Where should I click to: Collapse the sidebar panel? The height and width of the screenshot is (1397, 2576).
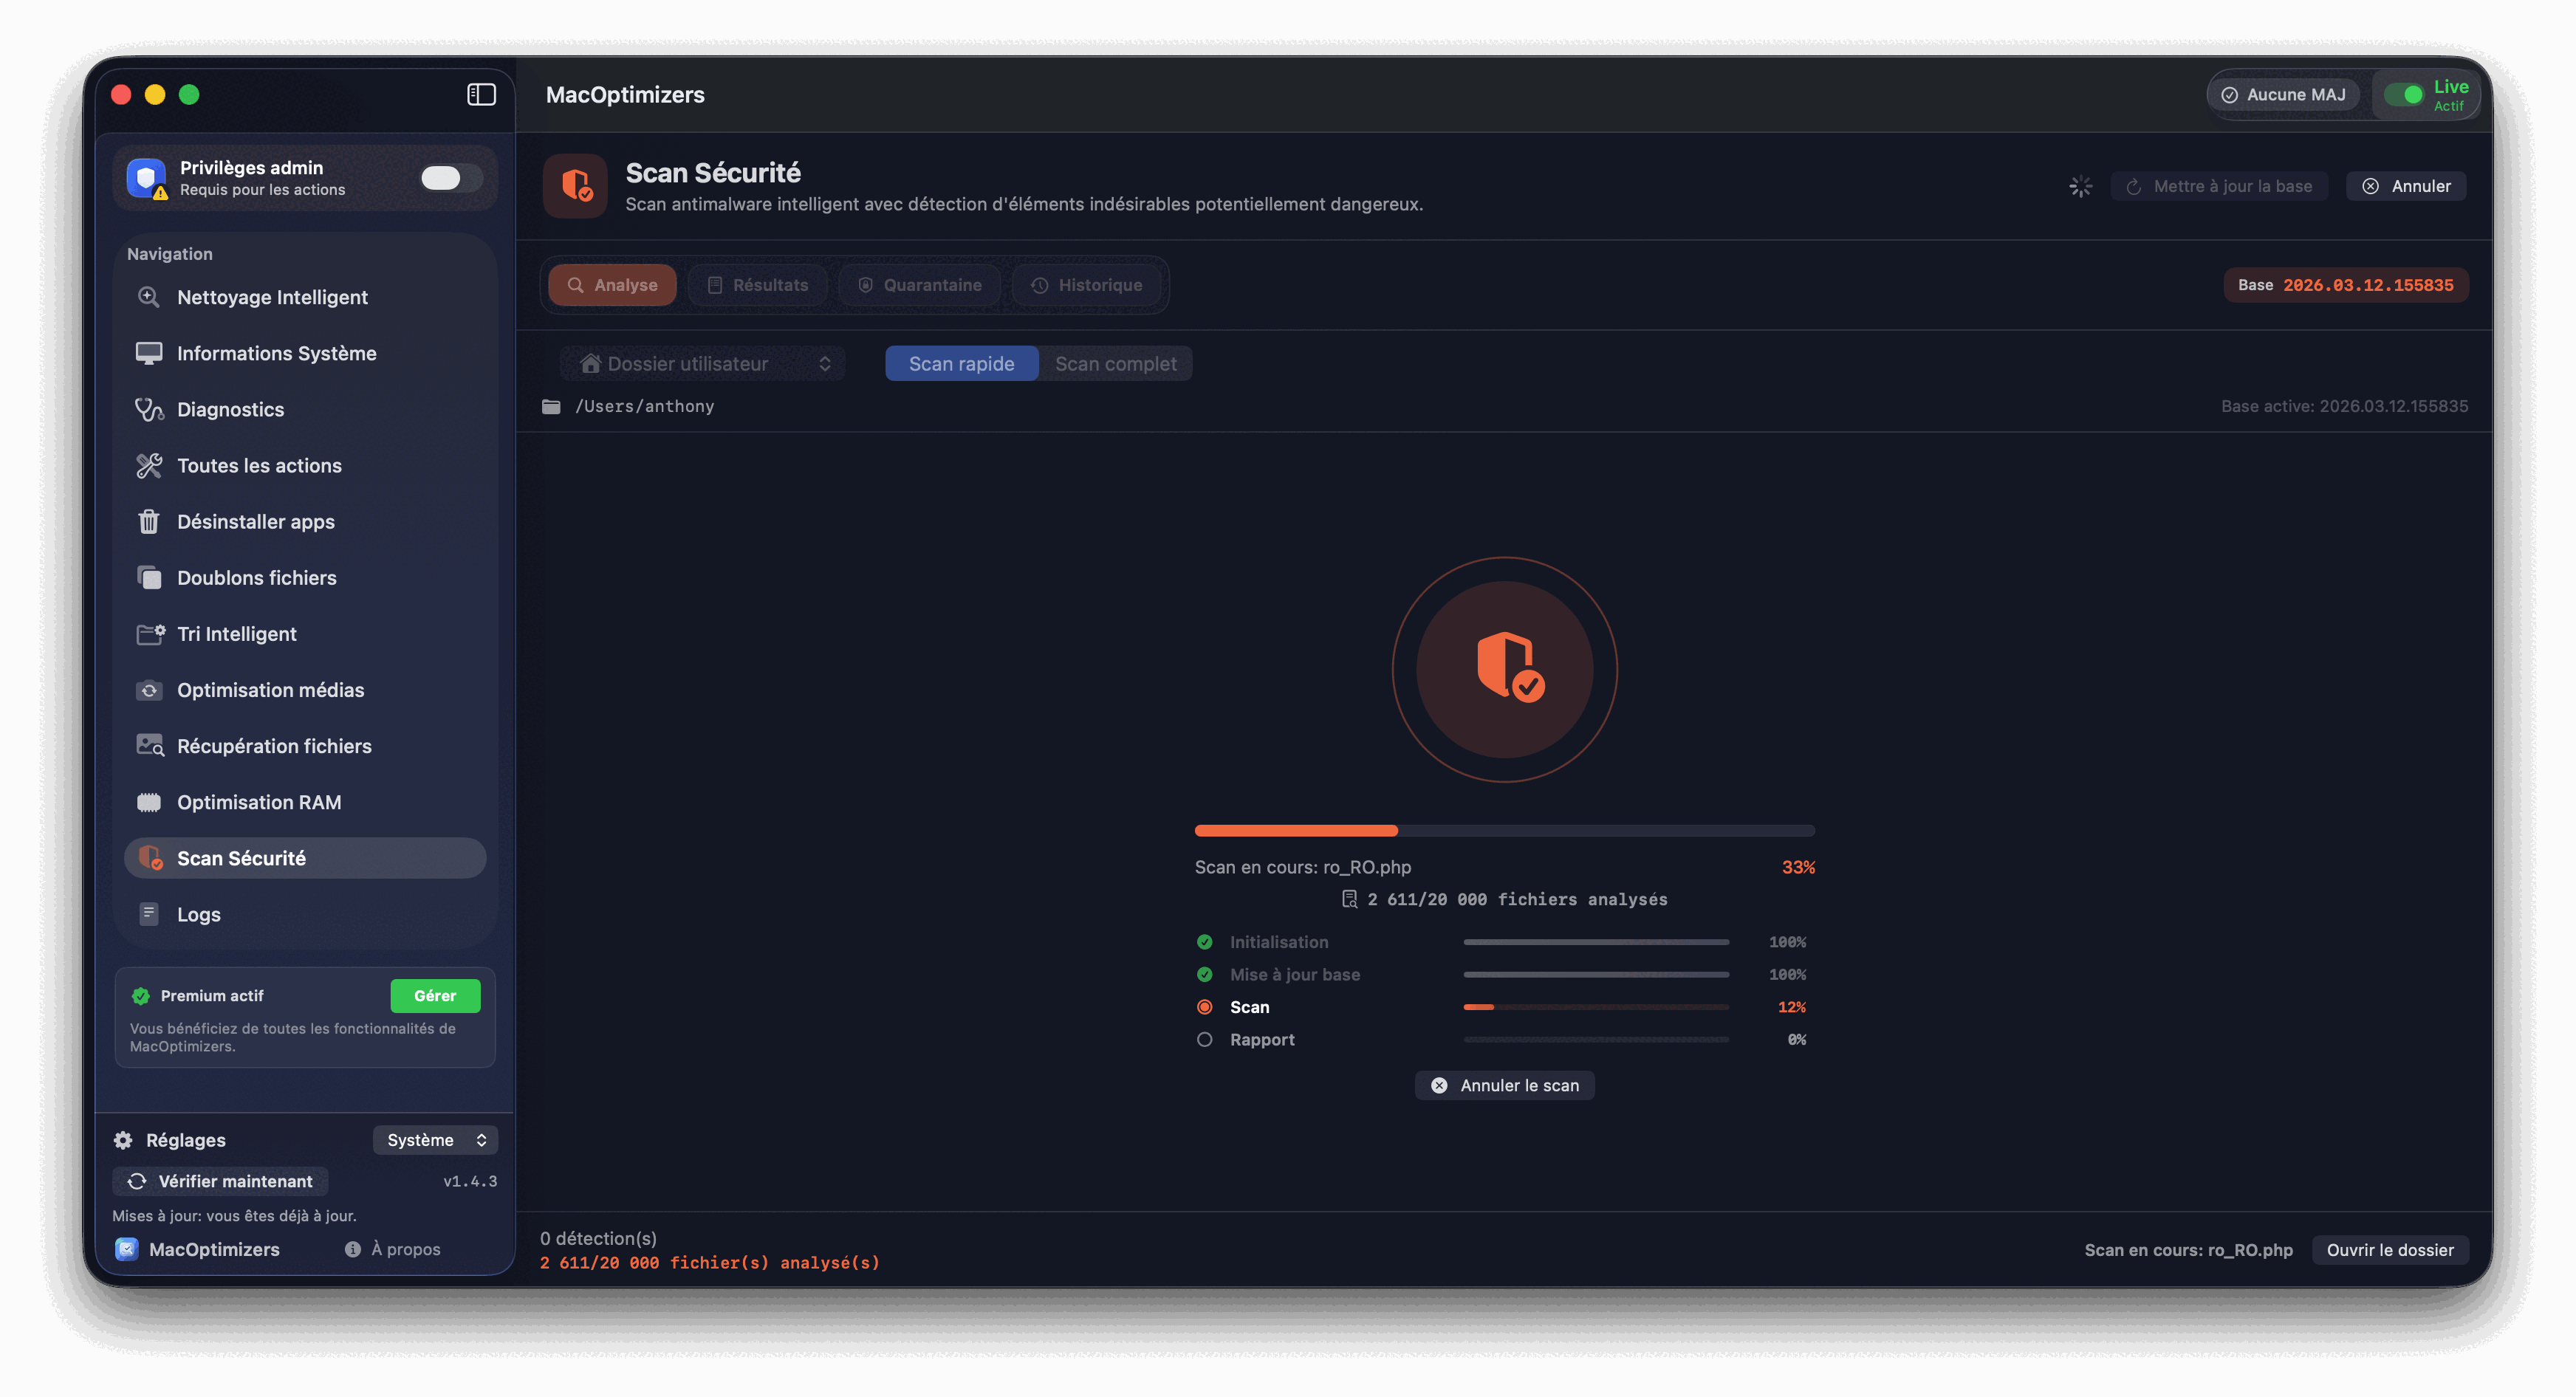pos(481,94)
